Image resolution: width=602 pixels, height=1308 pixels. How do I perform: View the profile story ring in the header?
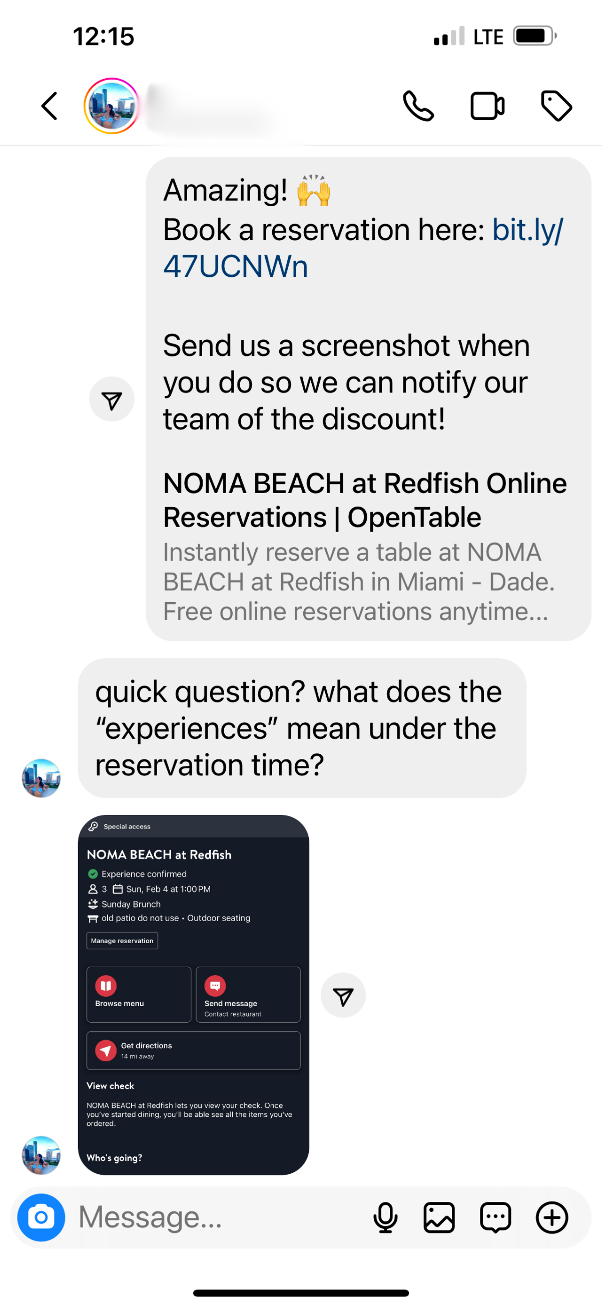[112, 106]
